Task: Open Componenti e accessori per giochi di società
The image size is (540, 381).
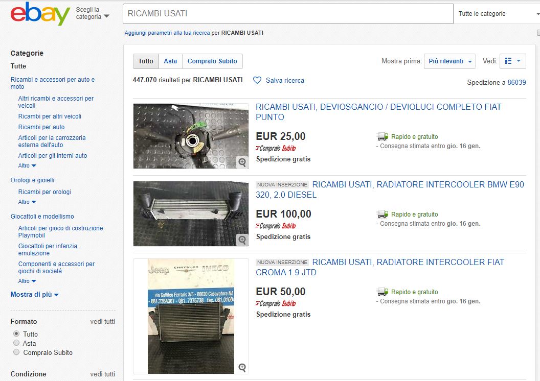Action: click(56, 268)
